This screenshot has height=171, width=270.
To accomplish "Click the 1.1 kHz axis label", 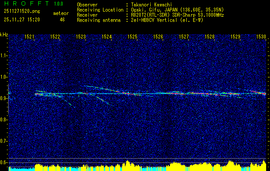I will pyautogui.click(x=3, y=56).
